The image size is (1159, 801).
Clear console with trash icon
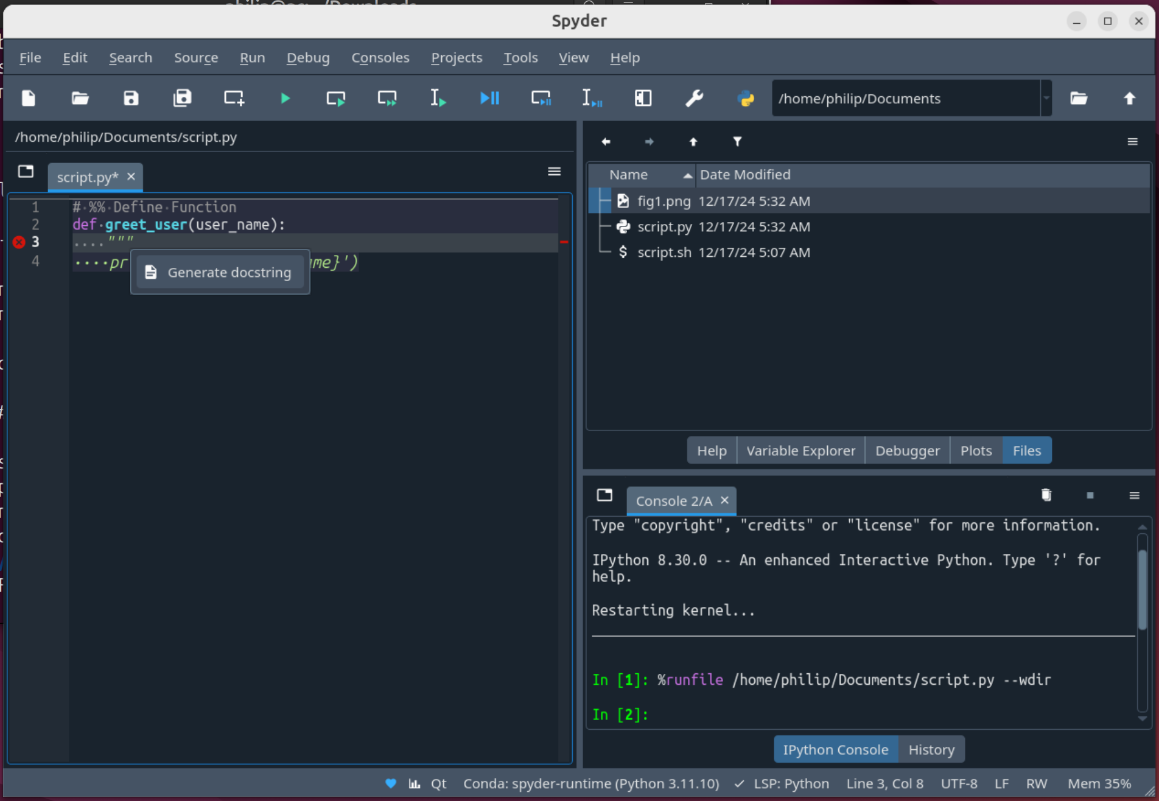[x=1046, y=495]
